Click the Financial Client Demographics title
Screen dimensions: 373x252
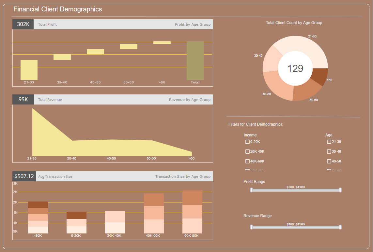[x=58, y=9]
